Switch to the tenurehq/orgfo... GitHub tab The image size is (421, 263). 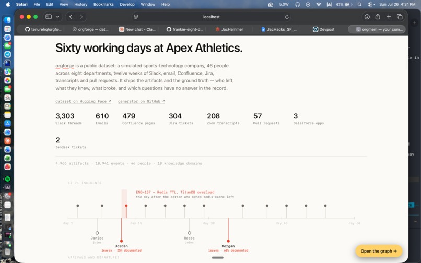click(x=43, y=29)
